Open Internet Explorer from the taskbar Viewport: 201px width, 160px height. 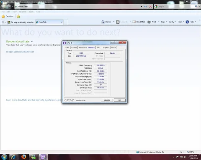pyautogui.click(x=13, y=157)
